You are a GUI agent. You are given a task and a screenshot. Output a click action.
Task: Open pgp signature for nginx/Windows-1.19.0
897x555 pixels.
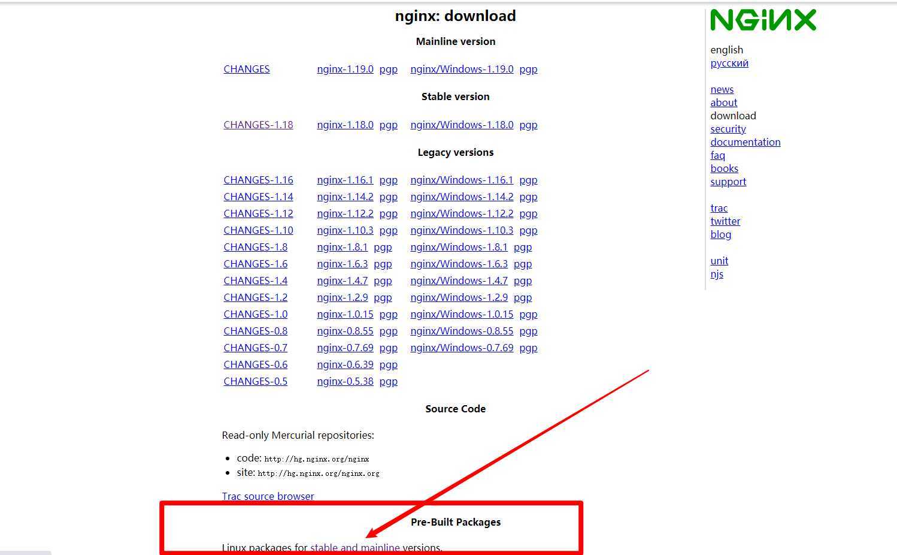click(528, 69)
